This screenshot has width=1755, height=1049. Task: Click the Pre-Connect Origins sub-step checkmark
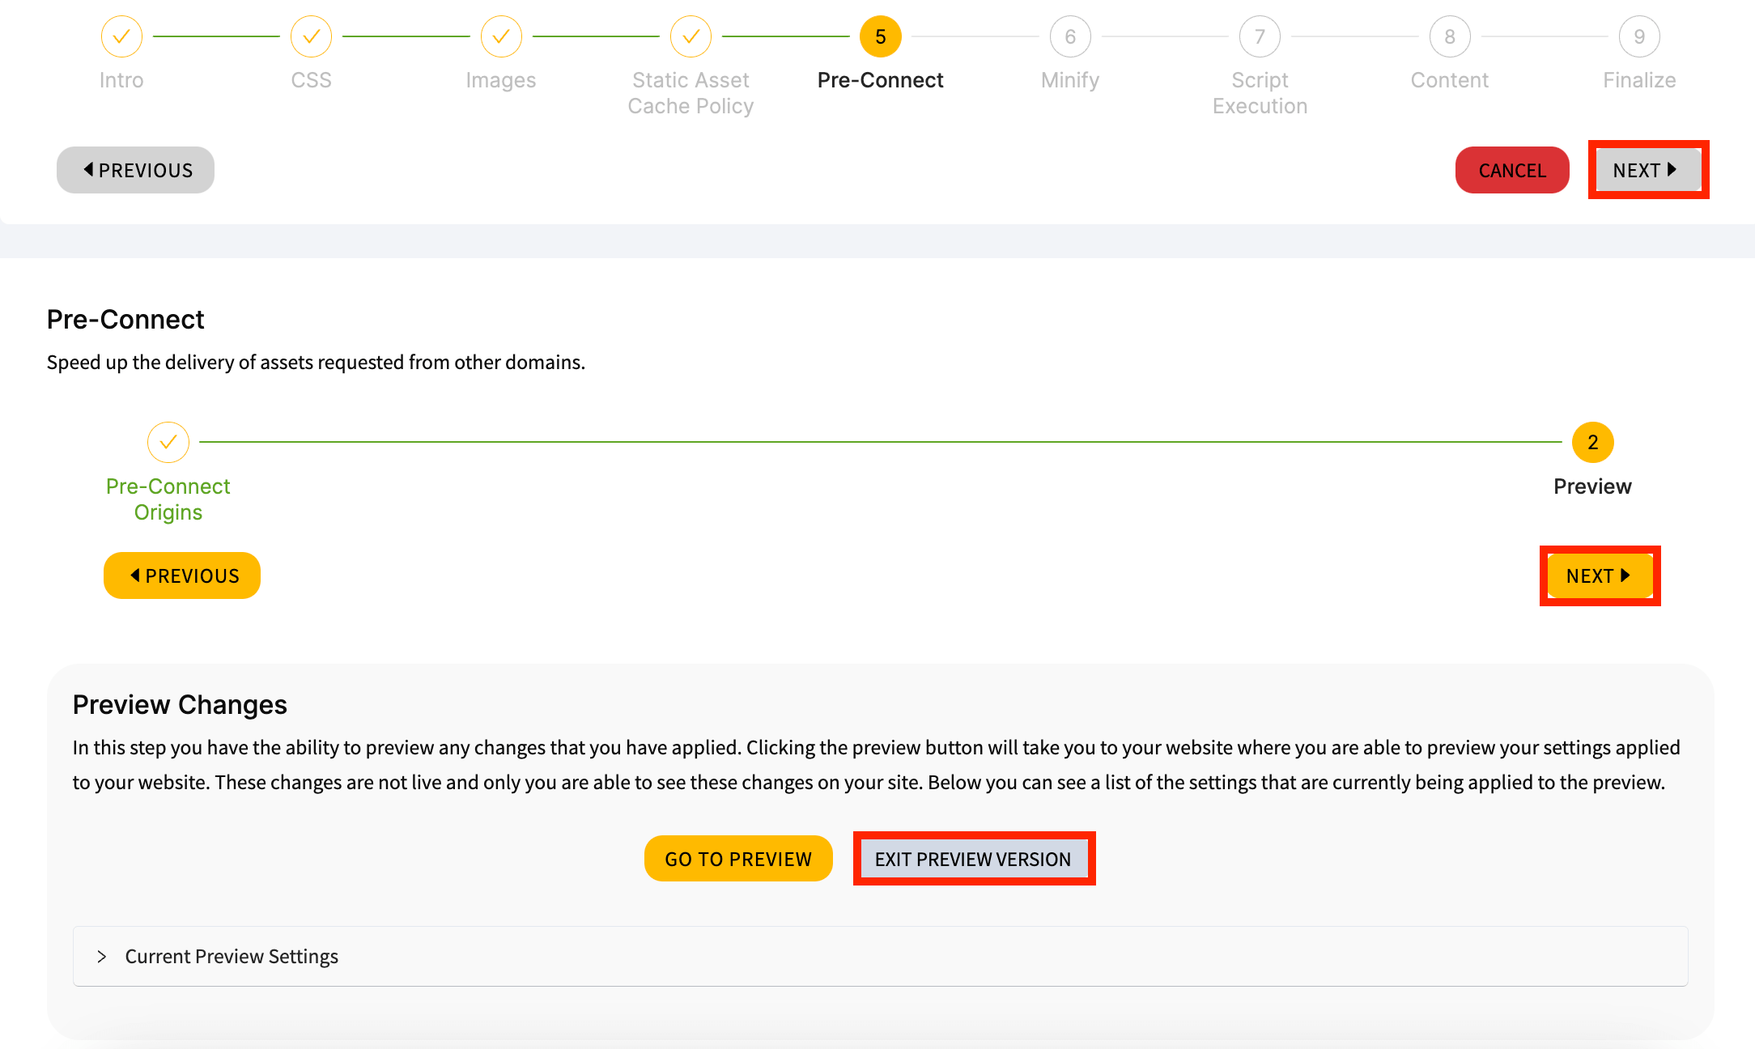[x=168, y=442]
